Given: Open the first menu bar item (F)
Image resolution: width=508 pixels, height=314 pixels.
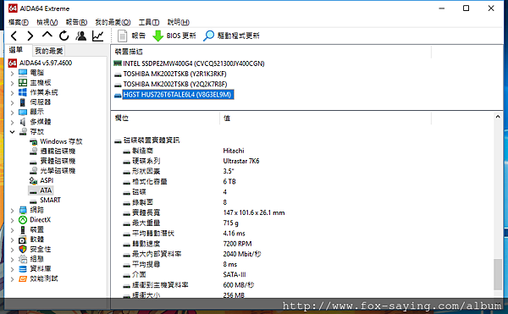Looking at the screenshot, I should (19, 22).
